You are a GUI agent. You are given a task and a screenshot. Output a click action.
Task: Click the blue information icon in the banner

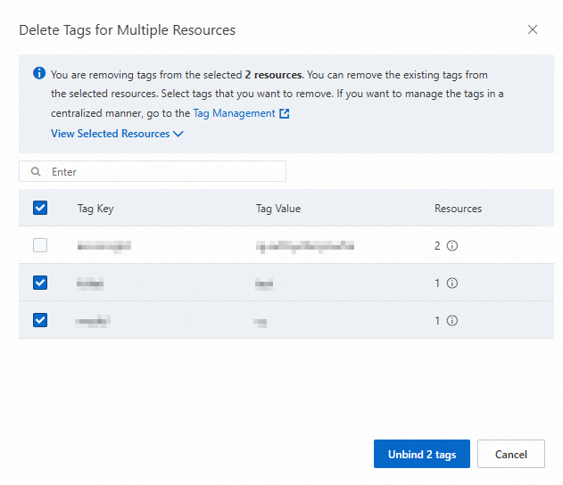tap(39, 74)
